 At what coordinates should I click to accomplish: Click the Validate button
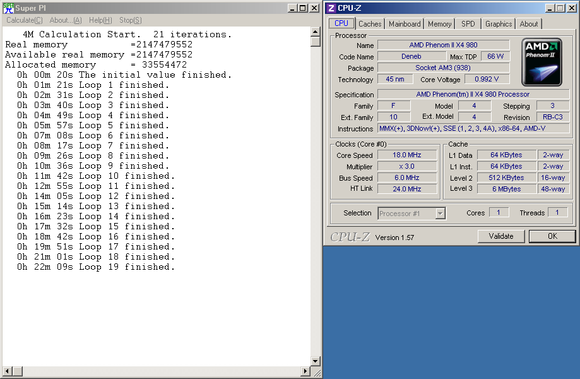tap(501, 236)
